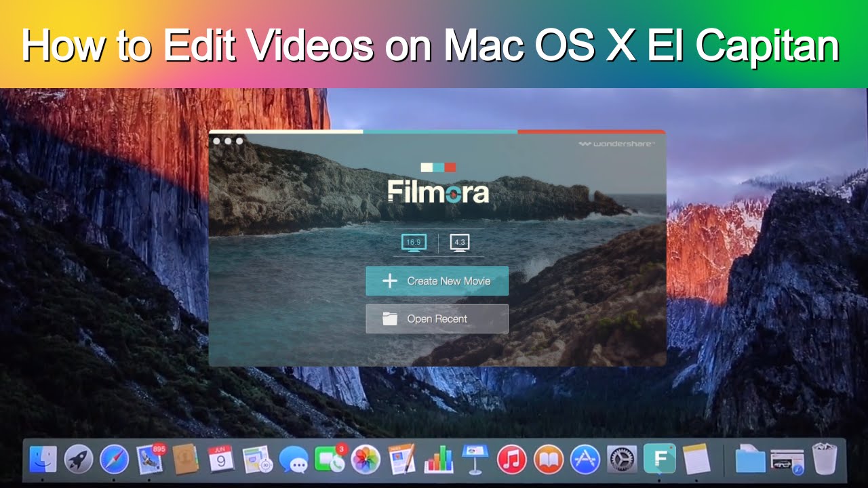Close the Filmora launcher window
The width and height of the screenshot is (868, 488).
click(216, 141)
